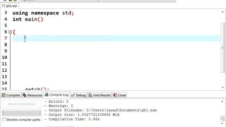226x127 pixels.
Task: Click the compilation progress bar
Action: coord(22,113)
